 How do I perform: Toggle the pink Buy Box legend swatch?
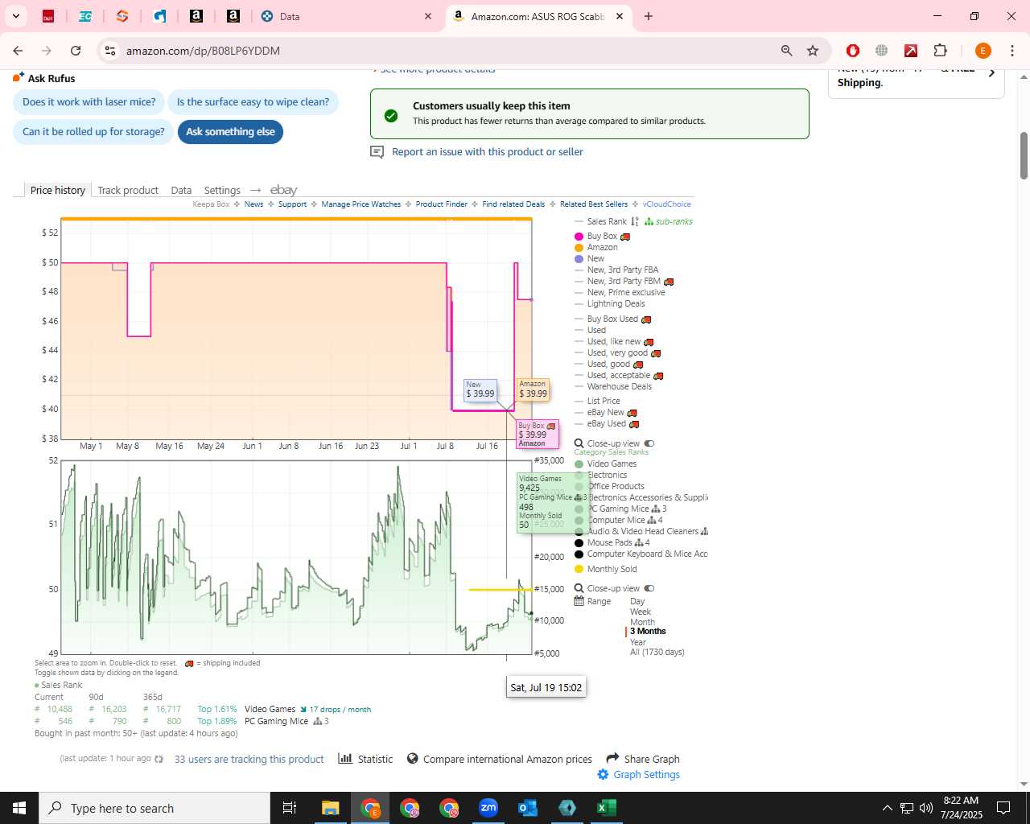tap(579, 237)
